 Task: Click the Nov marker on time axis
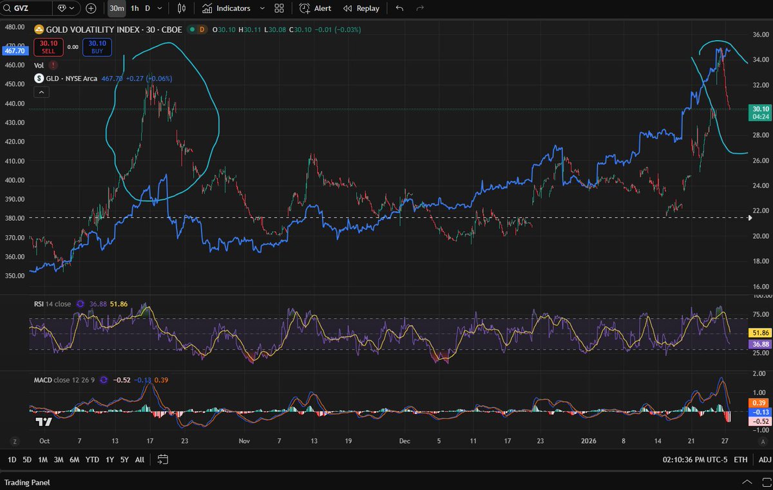(x=244, y=442)
